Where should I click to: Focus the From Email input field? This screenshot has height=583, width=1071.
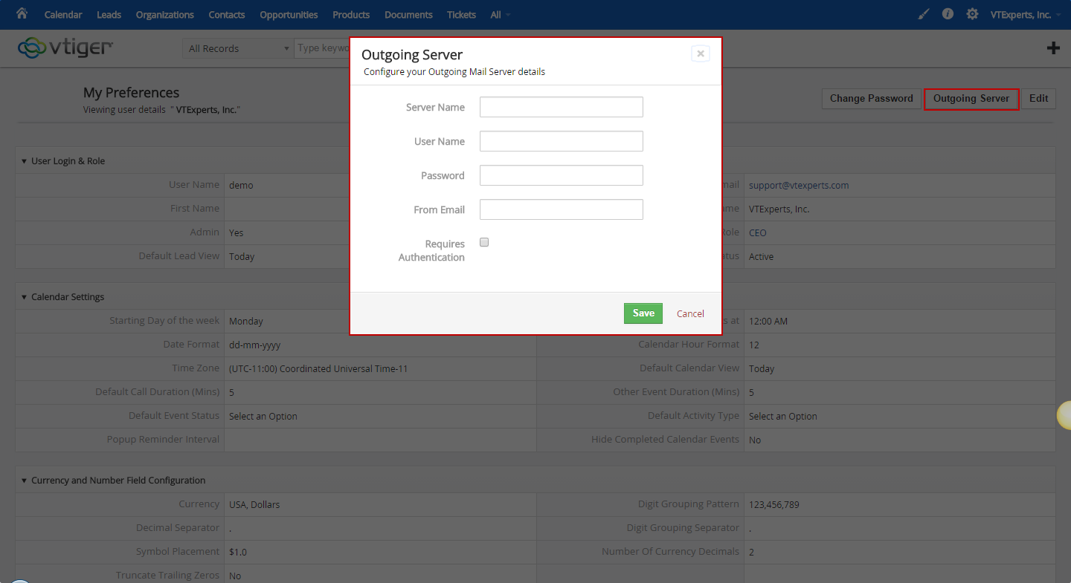point(562,209)
